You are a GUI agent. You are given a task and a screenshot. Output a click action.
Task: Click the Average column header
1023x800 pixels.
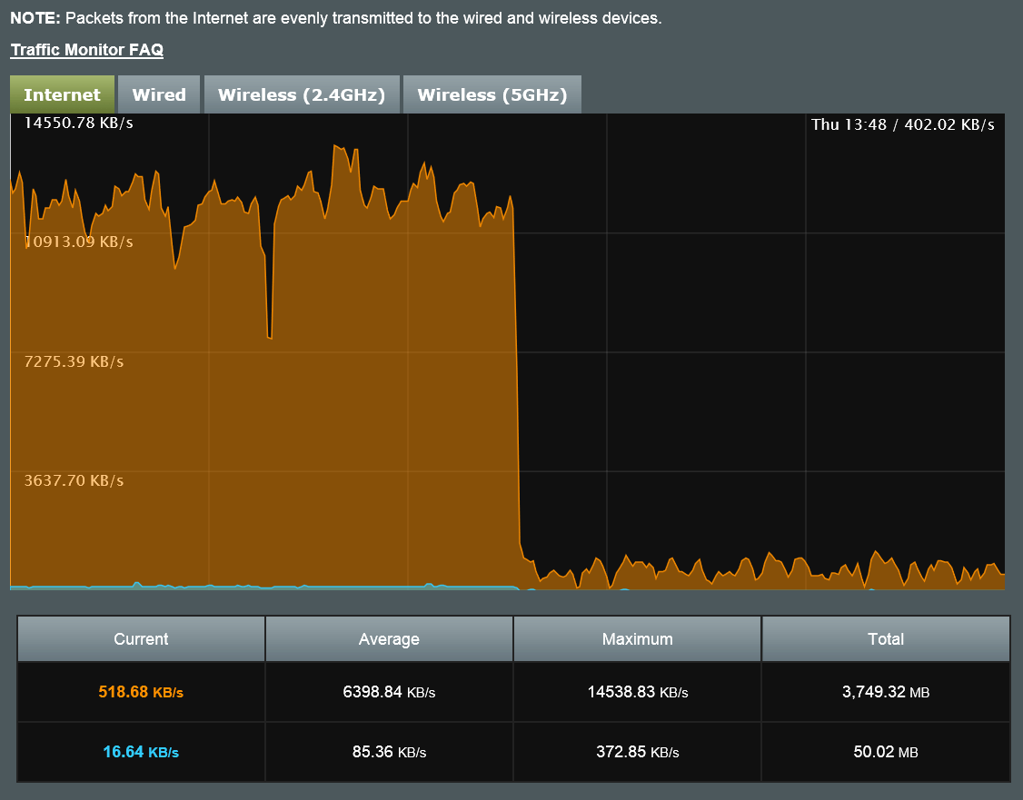389,639
